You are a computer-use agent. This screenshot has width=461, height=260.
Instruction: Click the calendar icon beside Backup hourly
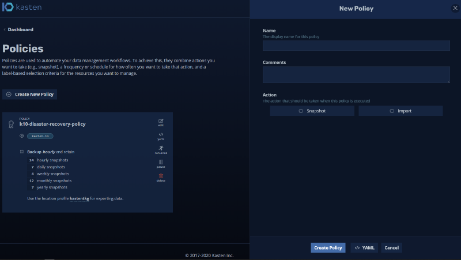pos(22,152)
